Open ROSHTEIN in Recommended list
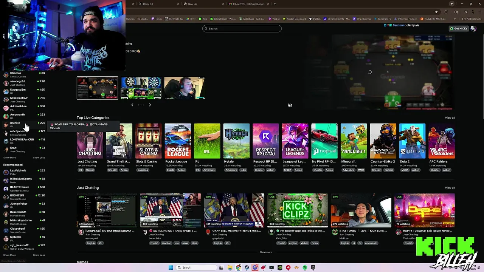 click(x=24, y=197)
